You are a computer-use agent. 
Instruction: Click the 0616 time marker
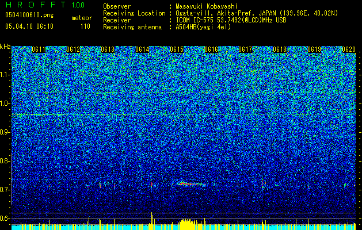tap(211, 49)
